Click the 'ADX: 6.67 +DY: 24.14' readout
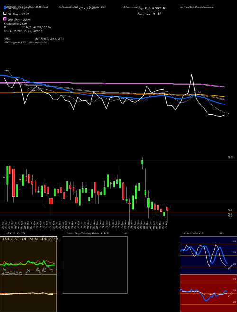237x312 pixels. [20, 239]
